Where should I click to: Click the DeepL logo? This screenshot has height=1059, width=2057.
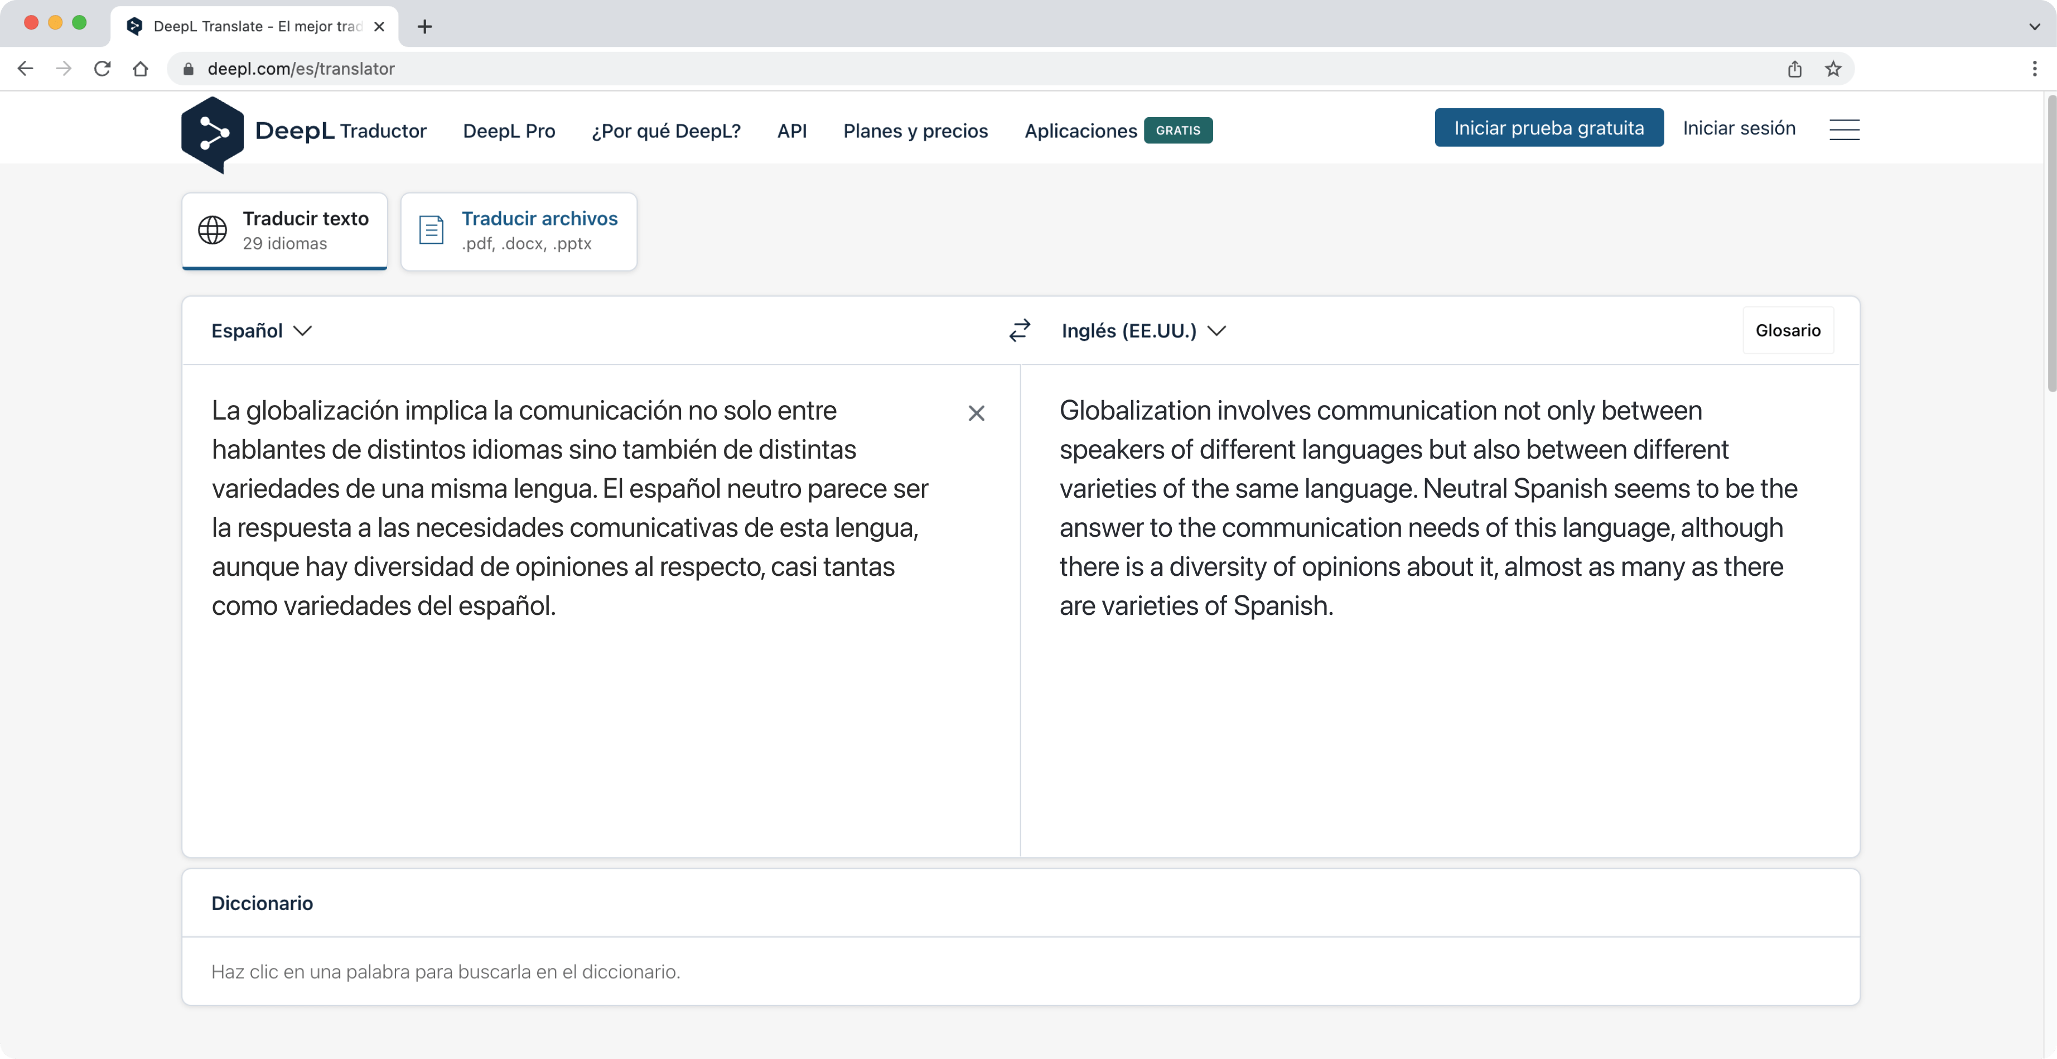[211, 133]
